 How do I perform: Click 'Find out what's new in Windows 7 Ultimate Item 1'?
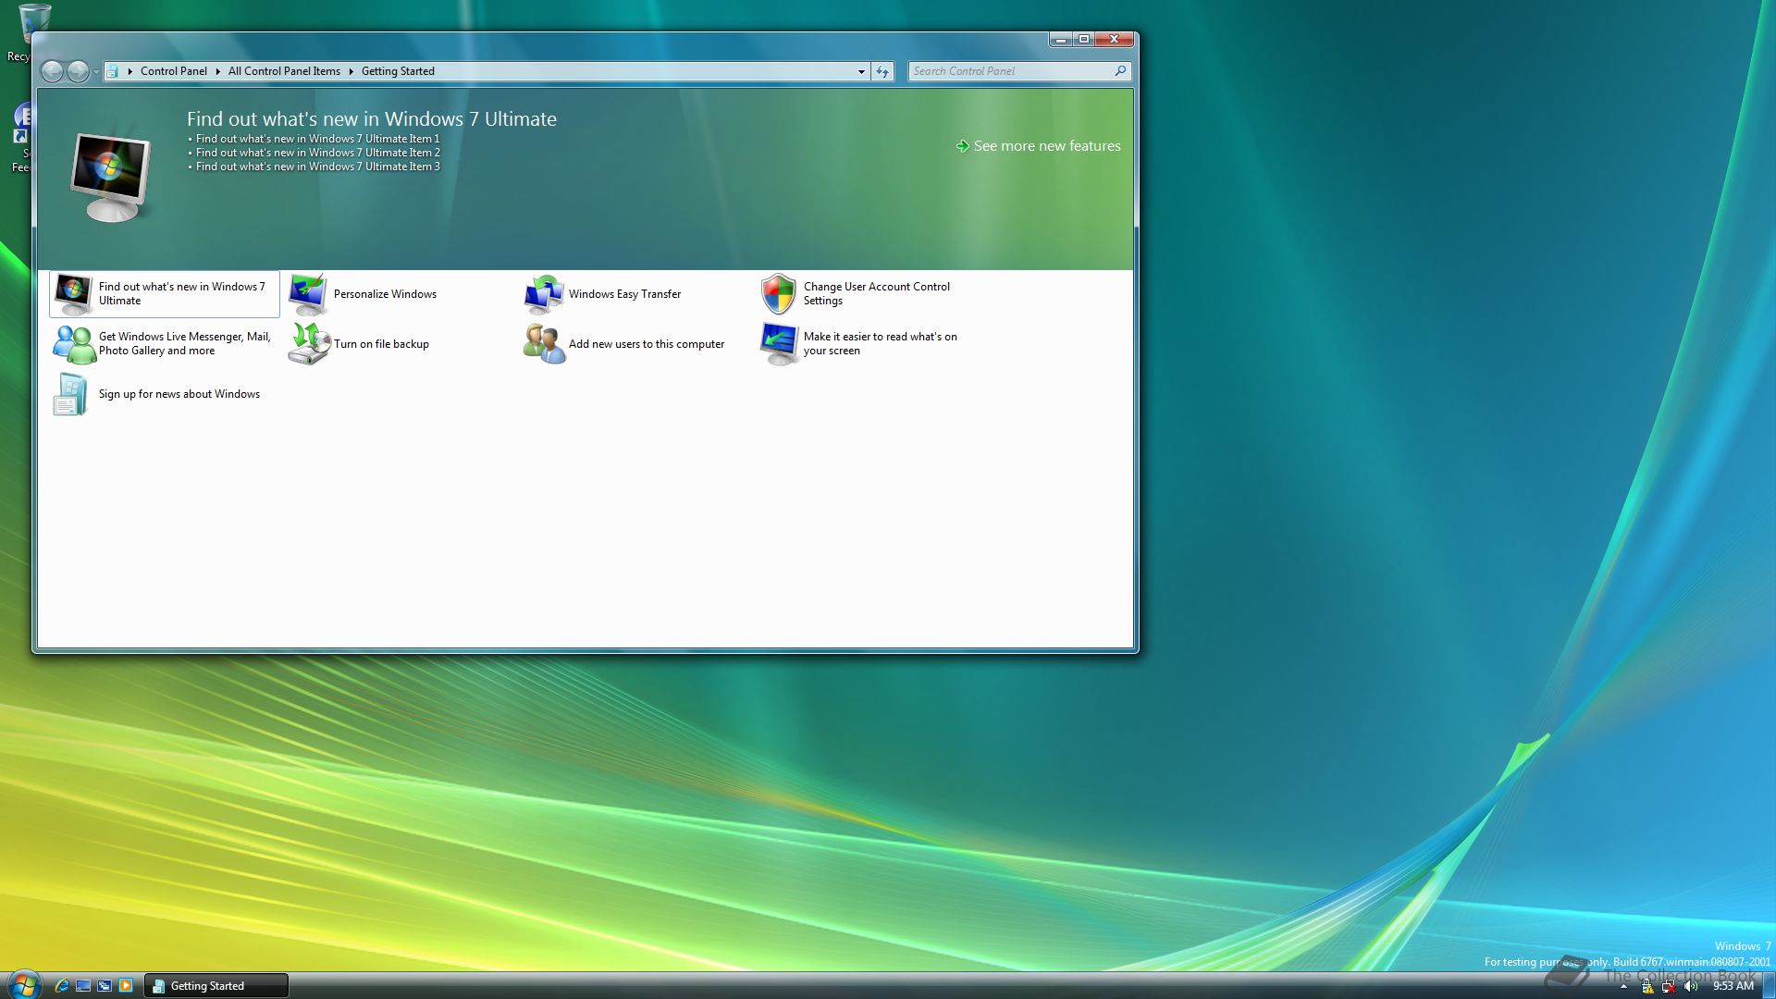[x=317, y=139]
